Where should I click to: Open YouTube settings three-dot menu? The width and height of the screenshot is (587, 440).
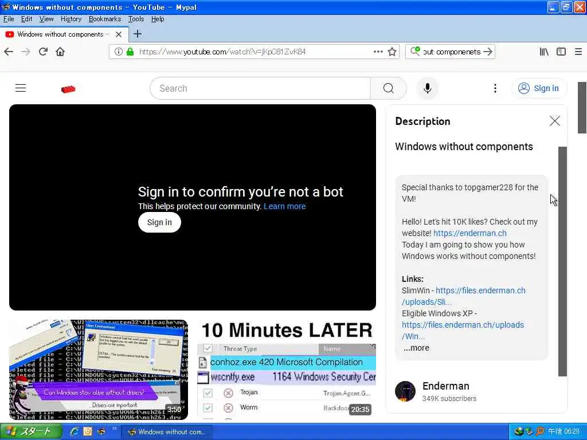(495, 88)
